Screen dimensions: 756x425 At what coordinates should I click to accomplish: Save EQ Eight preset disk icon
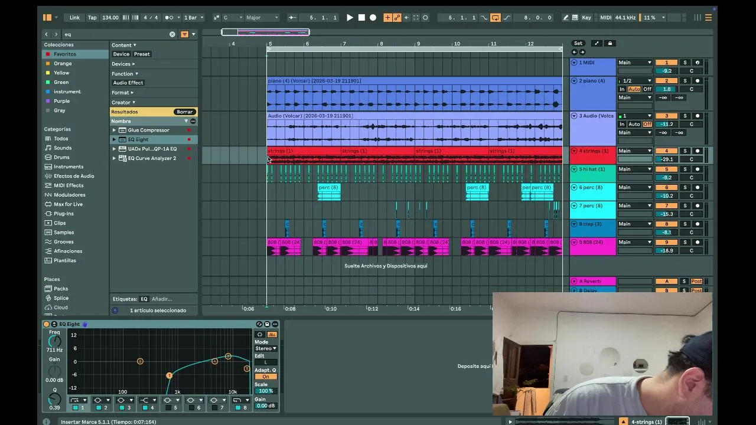click(x=267, y=324)
